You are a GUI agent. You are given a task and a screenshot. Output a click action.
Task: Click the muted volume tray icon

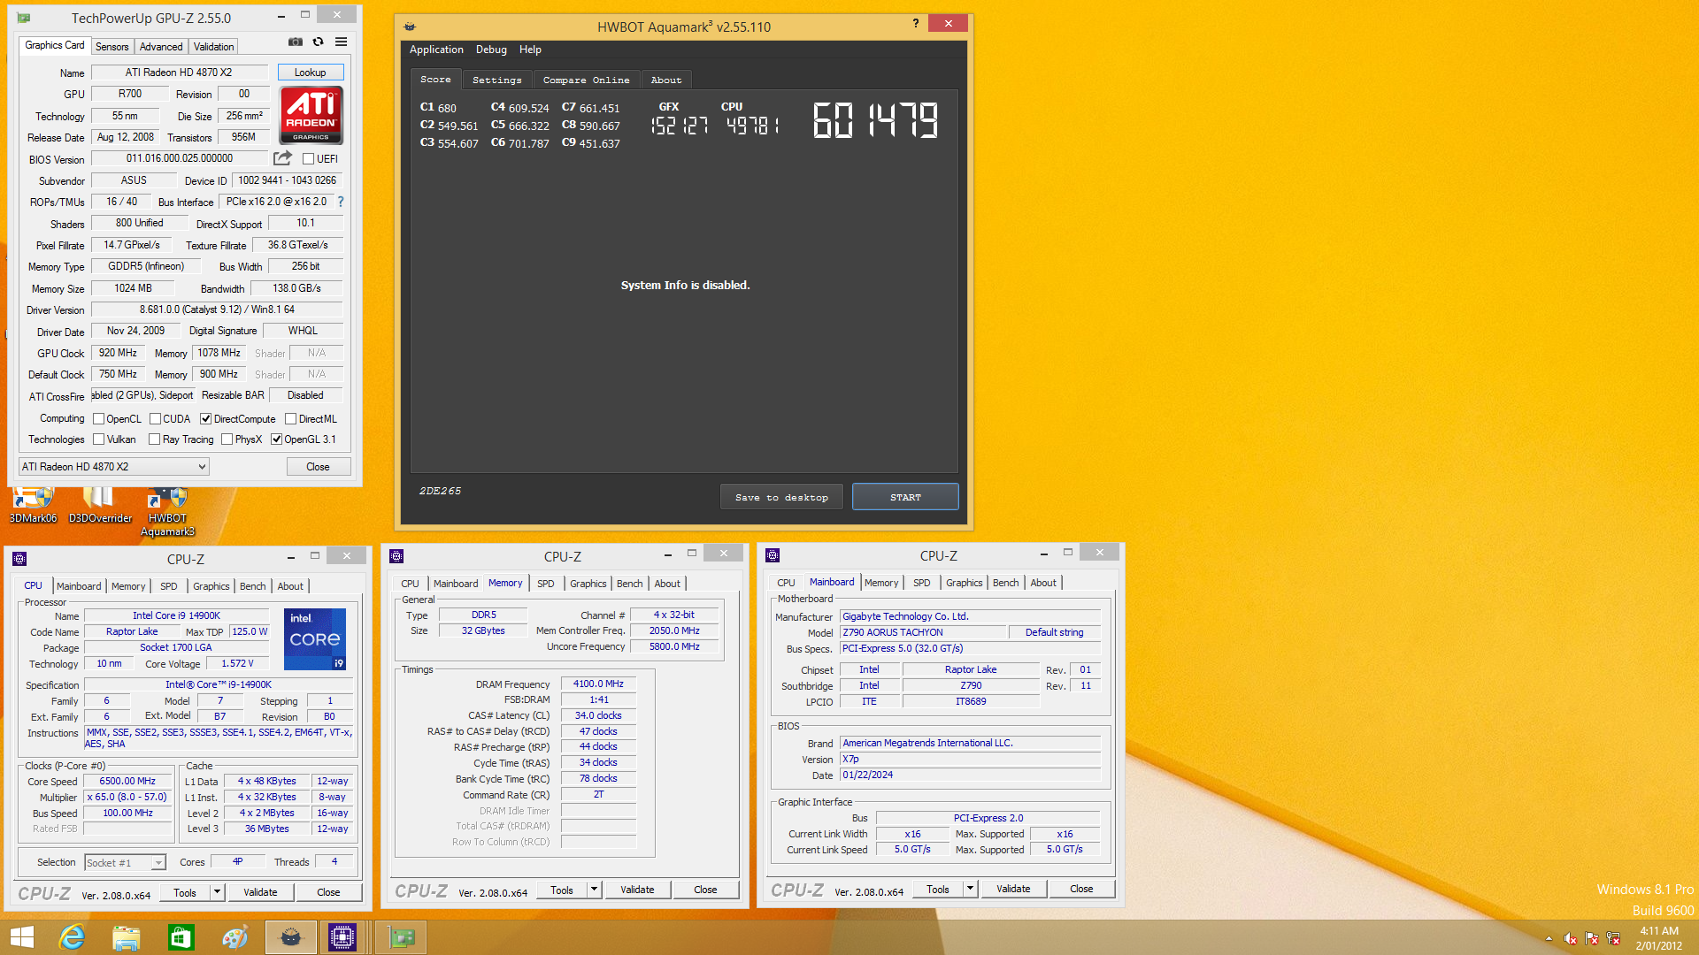pos(1571,938)
